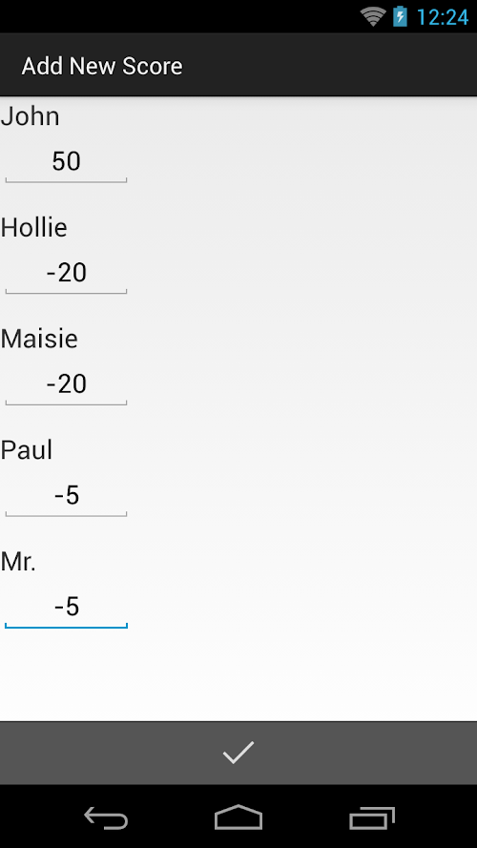The image size is (477, 848).
Task: Tap the gray bottom confirm bar
Action: click(238, 753)
